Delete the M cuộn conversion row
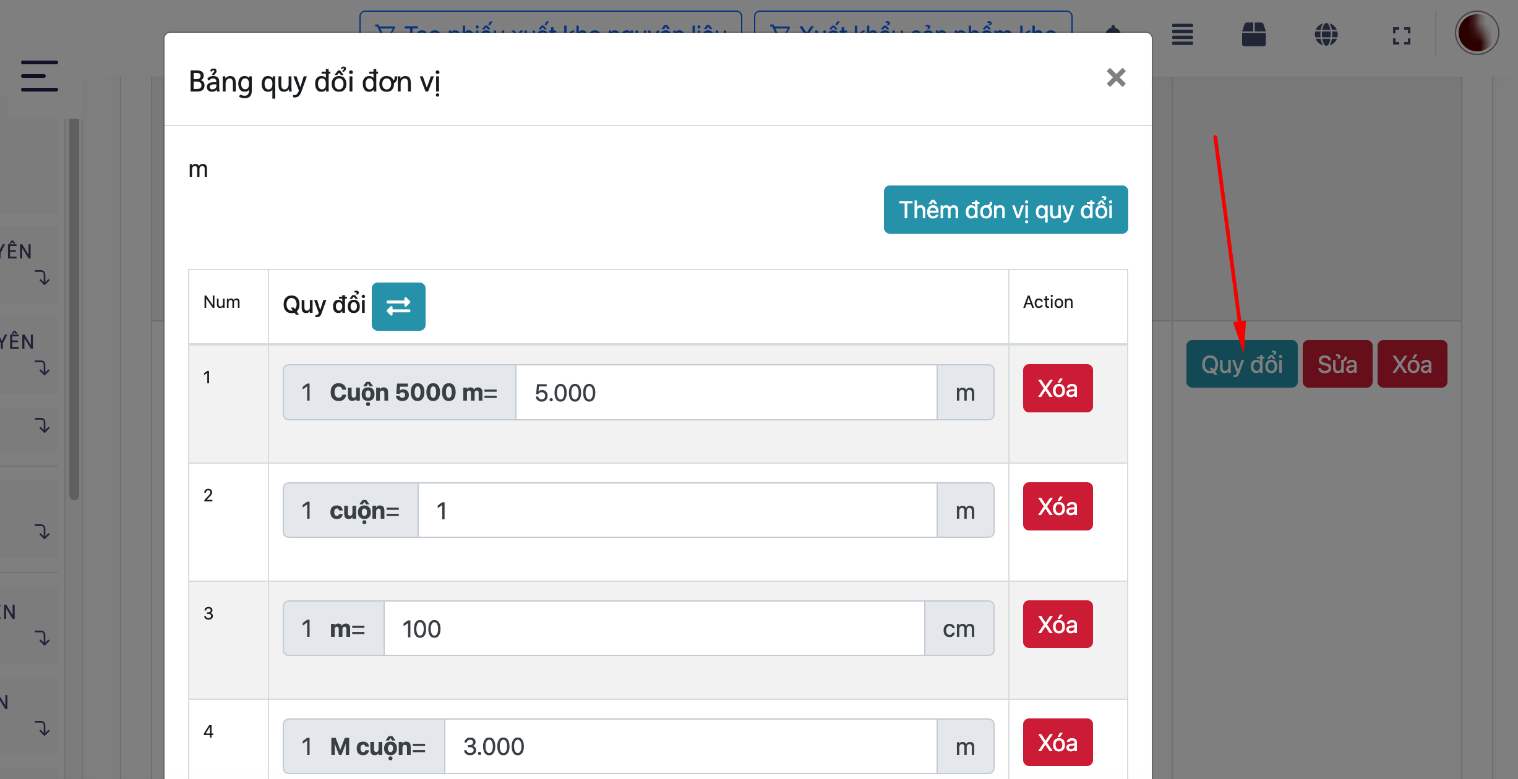 coord(1058,743)
